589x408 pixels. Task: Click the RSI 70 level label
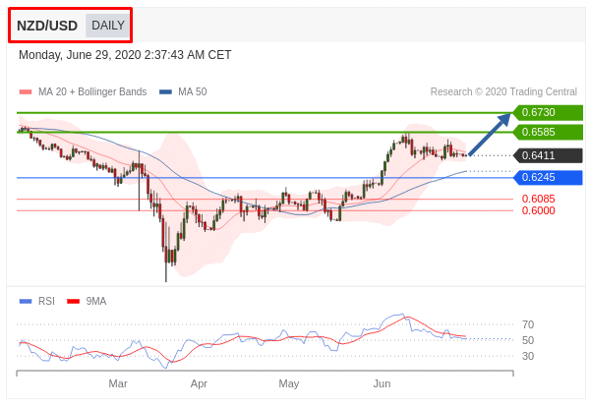point(528,324)
